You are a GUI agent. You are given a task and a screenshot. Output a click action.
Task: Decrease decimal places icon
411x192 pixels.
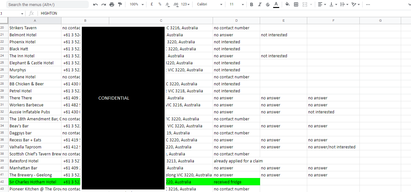[x=168, y=4]
